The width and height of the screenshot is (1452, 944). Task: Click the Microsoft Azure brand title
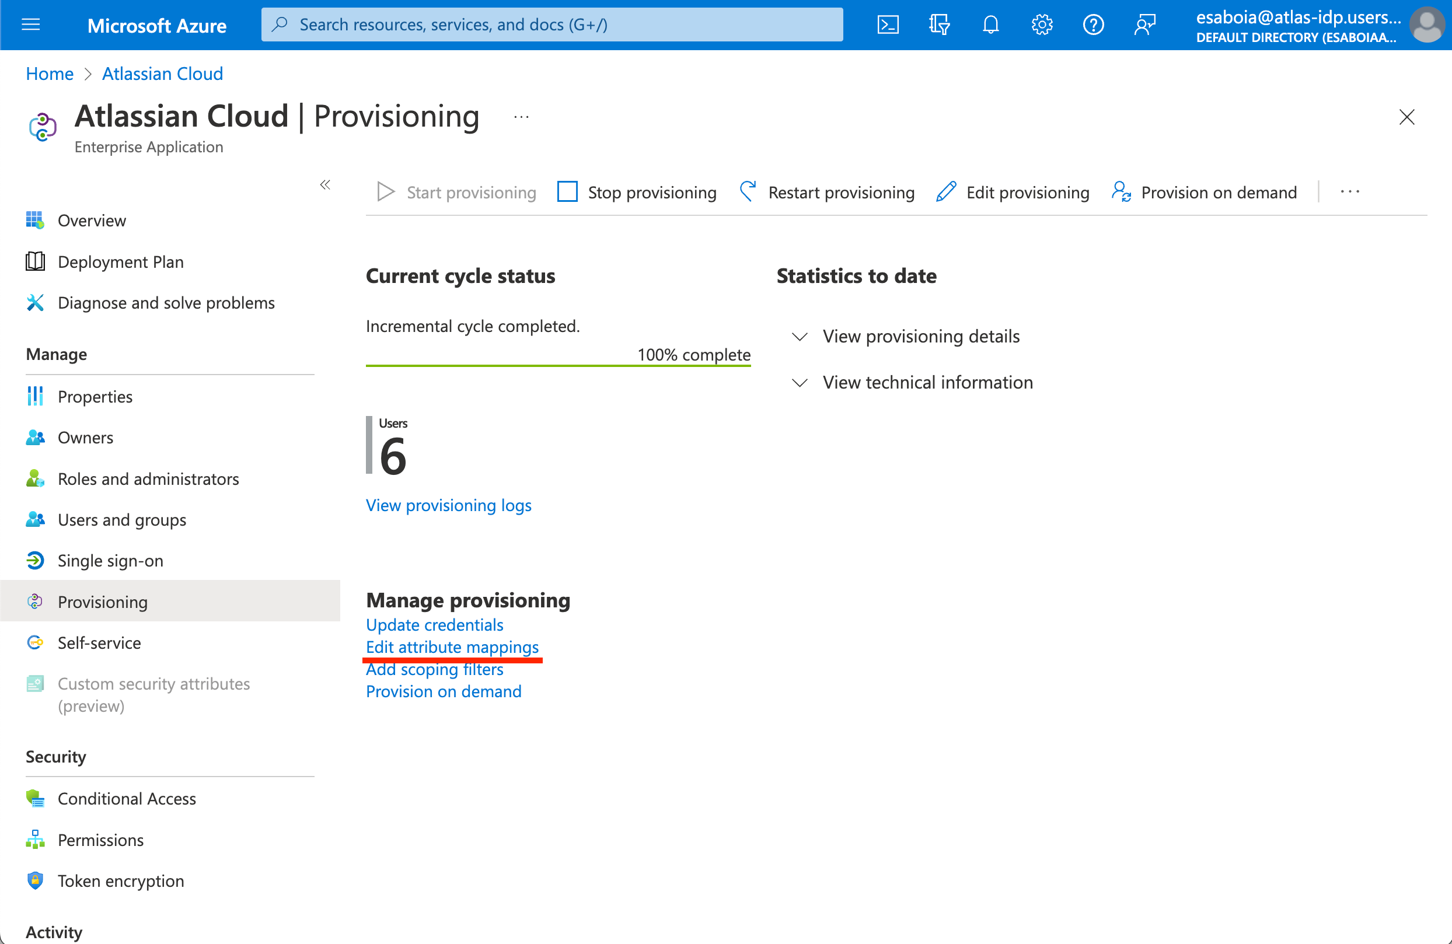coord(157,26)
